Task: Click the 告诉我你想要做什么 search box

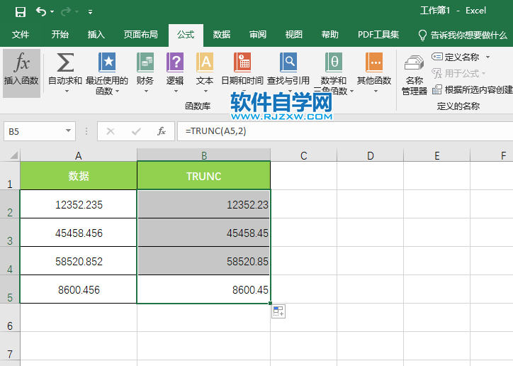Action: tap(463, 35)
